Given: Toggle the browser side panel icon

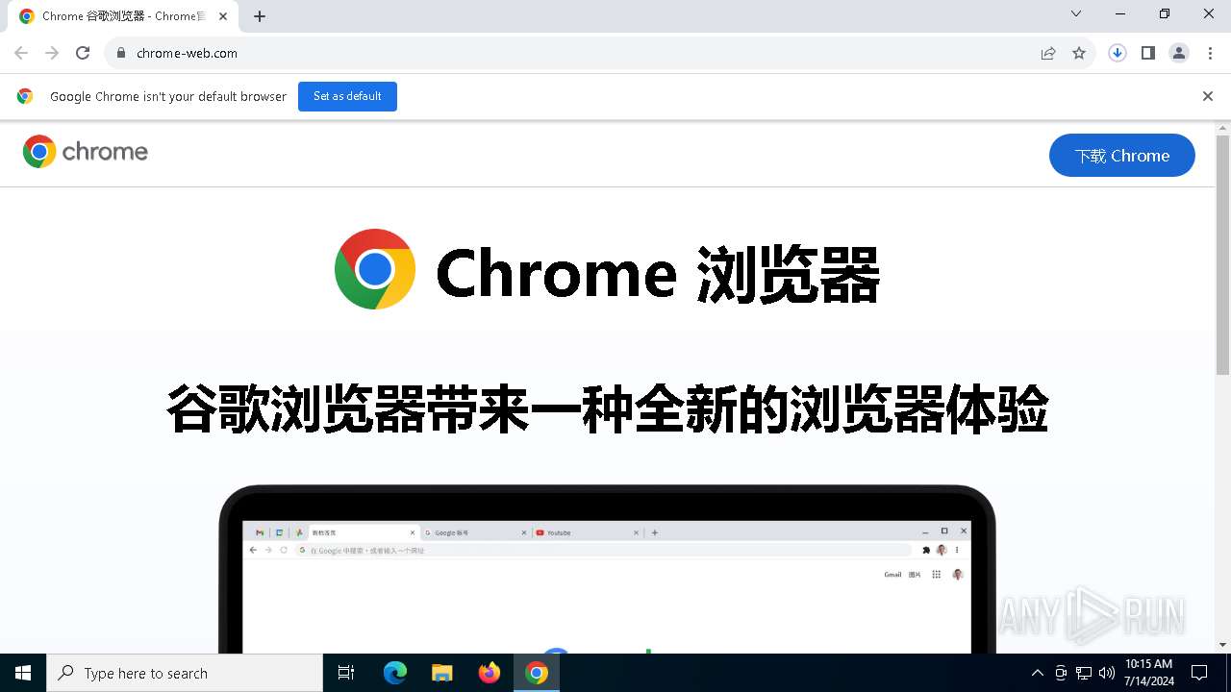Looking at the screenshot, I should coord(1148,53).
